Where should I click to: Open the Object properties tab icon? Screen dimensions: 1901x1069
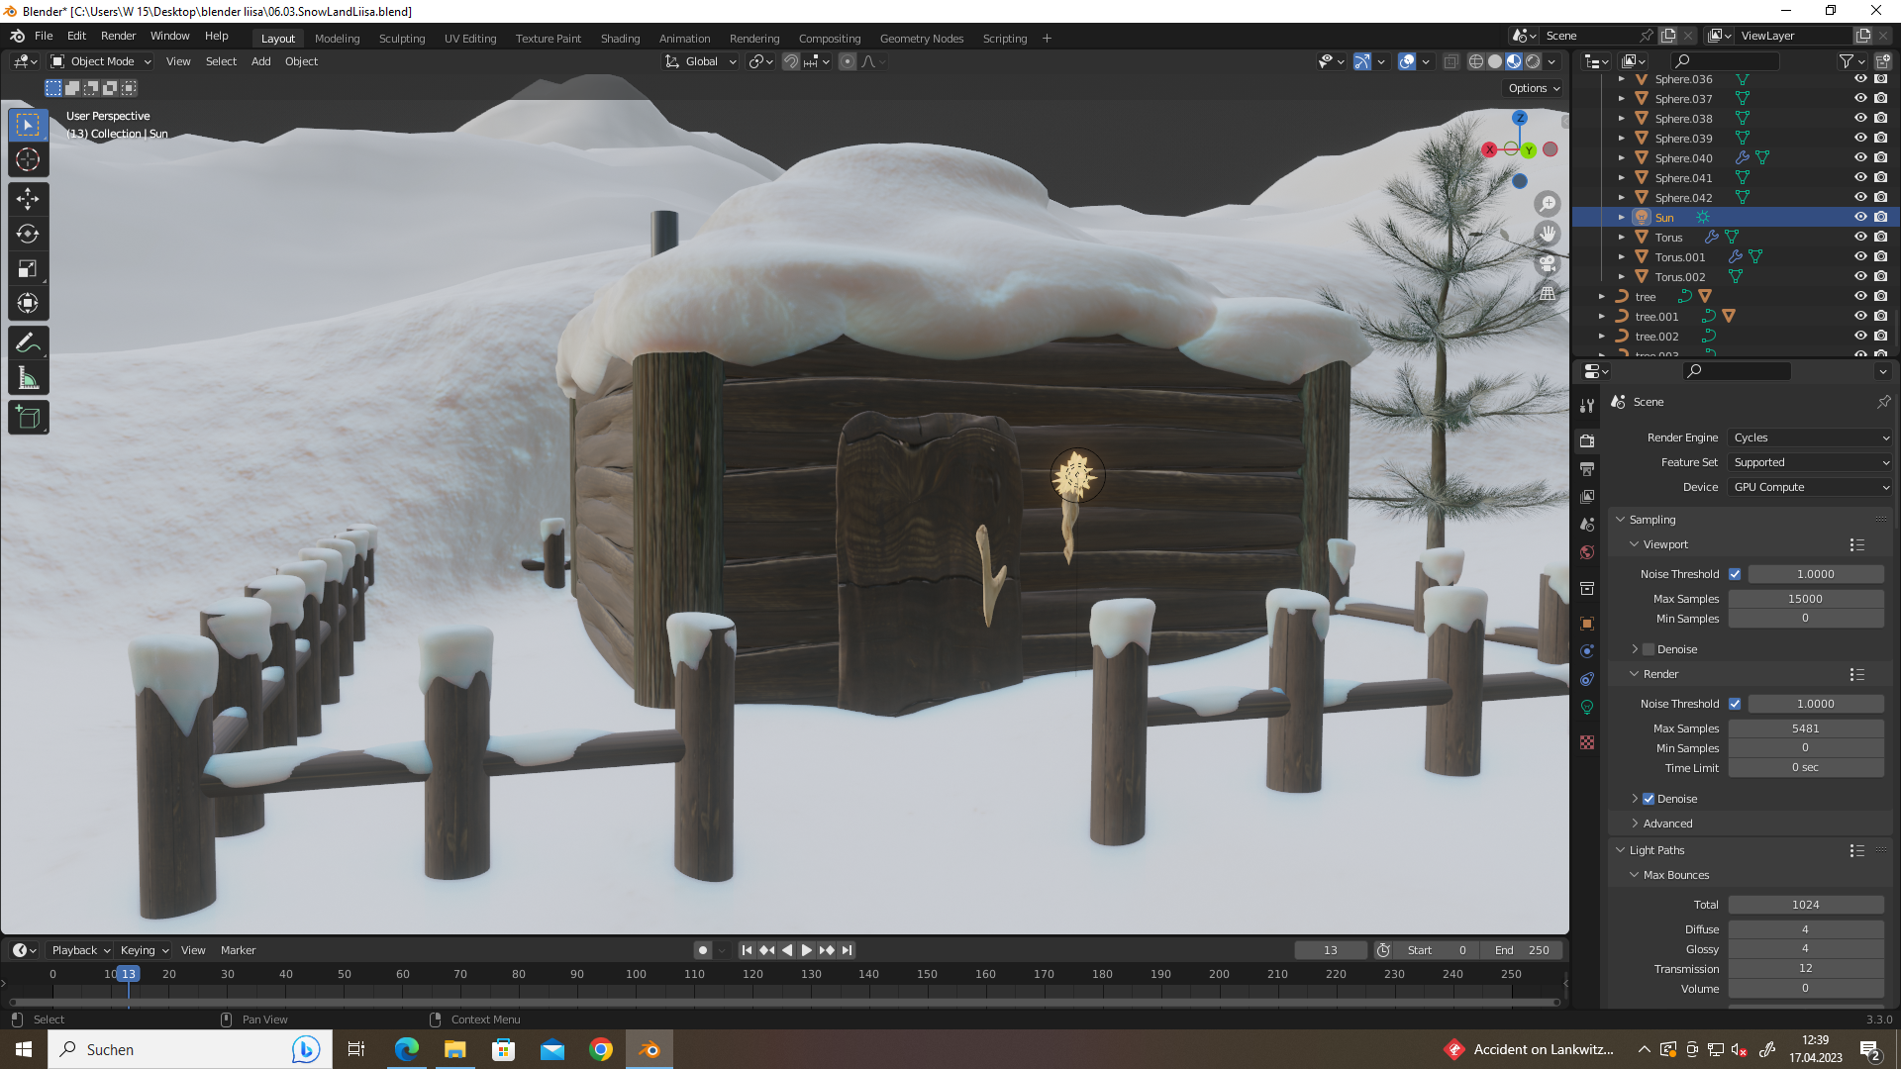pos(1587,624)
